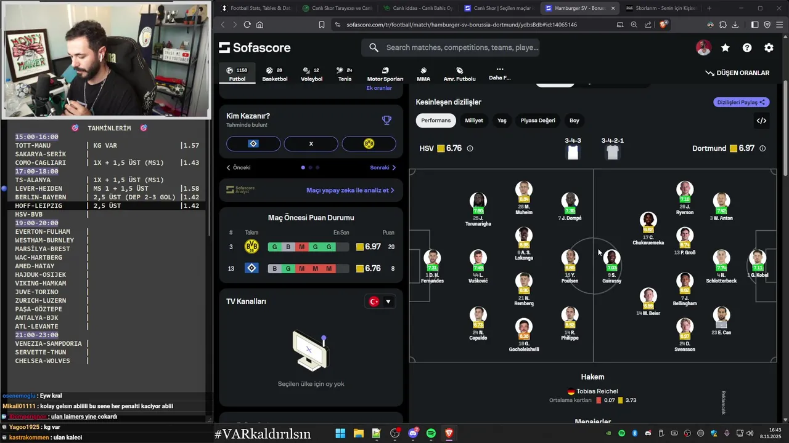Image resolution: width=789 pixels, height=443 pixels.
Task: Click the trophy icon in Kim Kazanır card
Action: click(386, 120)
